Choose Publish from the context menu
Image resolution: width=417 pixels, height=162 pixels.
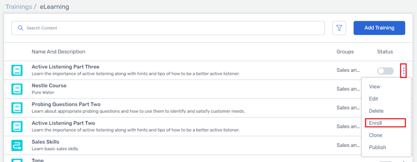(377, 147)
